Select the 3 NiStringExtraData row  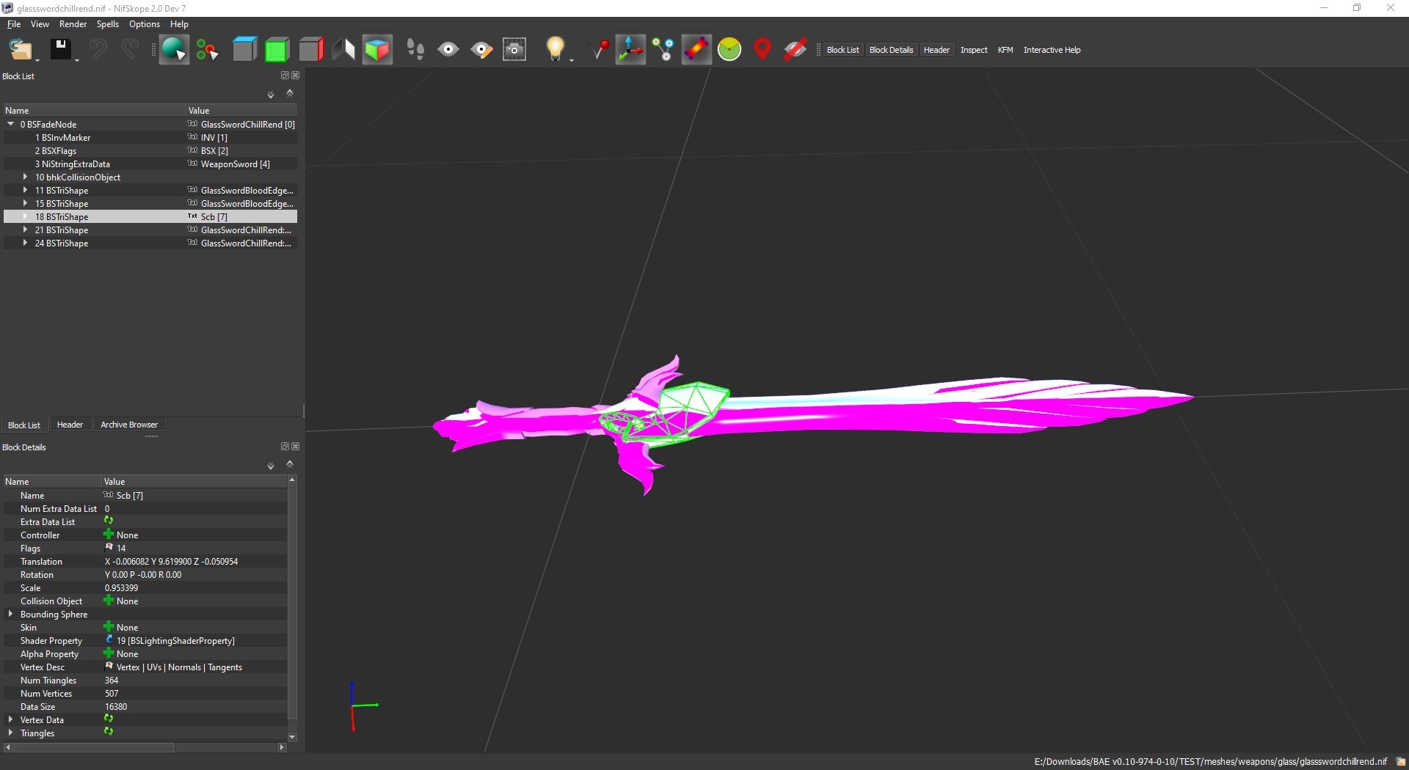pos(150,164)
